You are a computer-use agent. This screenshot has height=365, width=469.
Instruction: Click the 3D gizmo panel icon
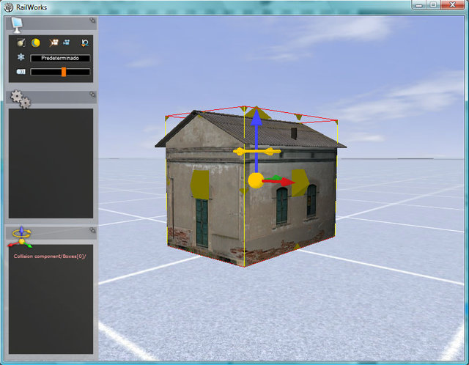click(x=22, y=236)
